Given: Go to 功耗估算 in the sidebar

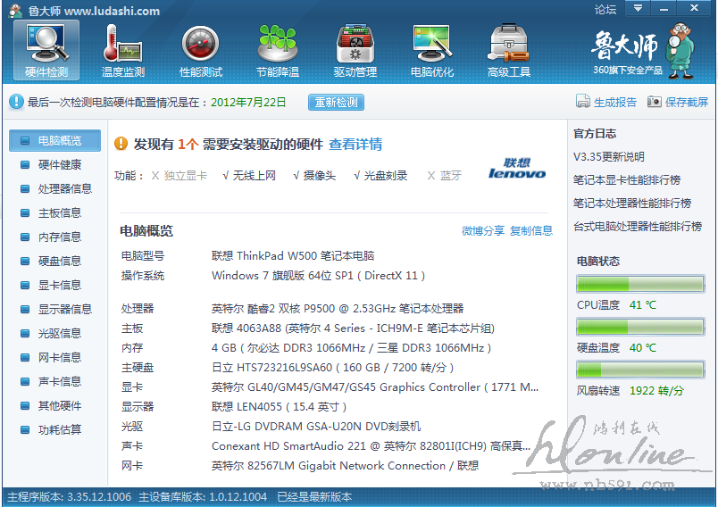Looking at the screenshot, I should pos(59,429).
